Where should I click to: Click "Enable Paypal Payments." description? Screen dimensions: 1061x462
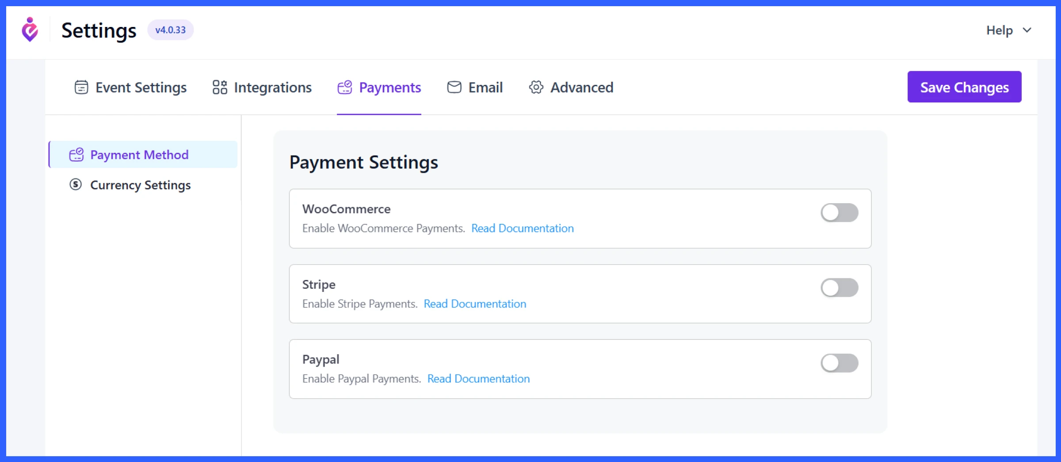point(362,379)
